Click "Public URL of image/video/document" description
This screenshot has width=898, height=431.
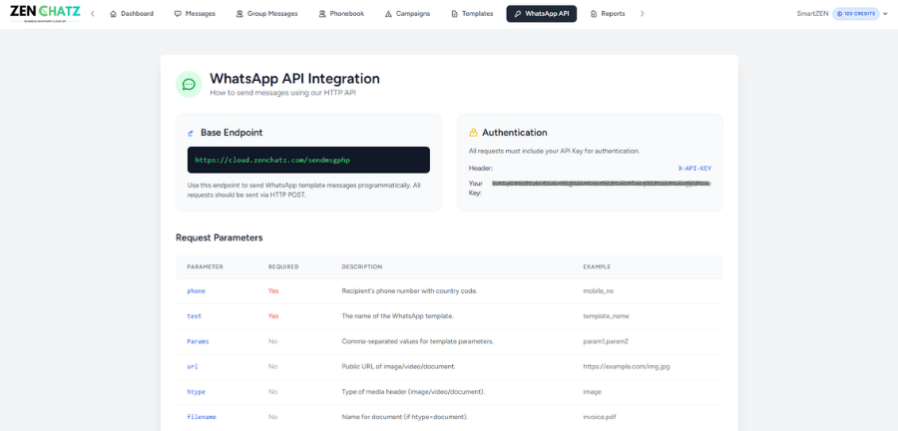point(398,366)
